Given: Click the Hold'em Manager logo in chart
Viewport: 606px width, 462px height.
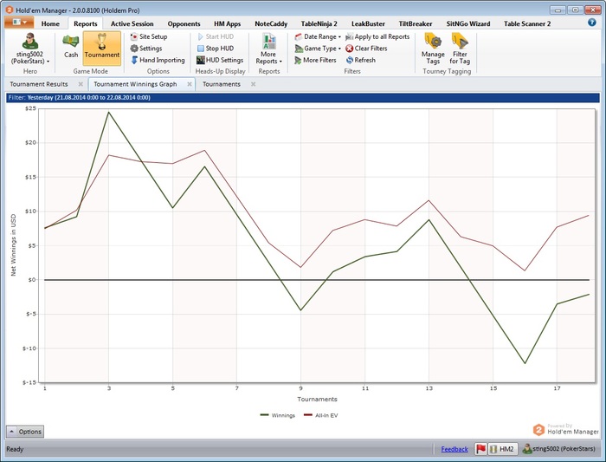Looking at the screenshot, I should pos(566,430).
